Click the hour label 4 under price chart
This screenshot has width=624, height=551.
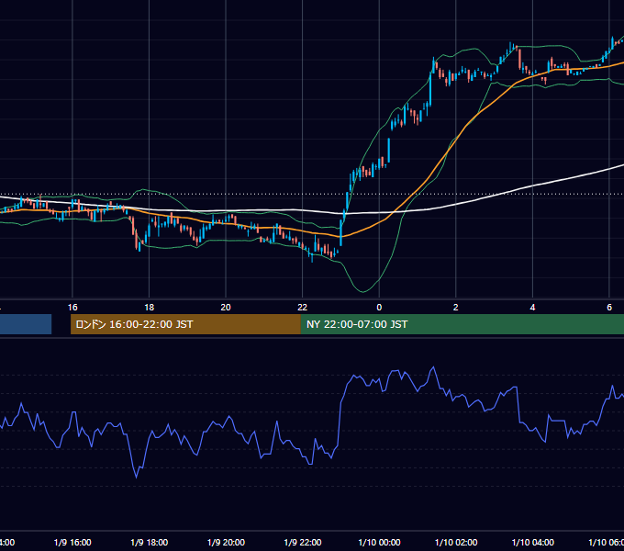click(x=532, y=308)
